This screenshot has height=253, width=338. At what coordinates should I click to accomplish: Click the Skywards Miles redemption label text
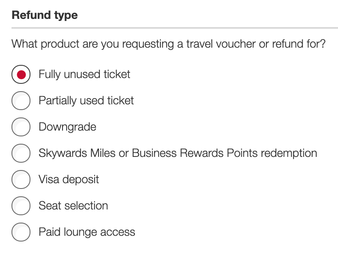coord(178,153)
